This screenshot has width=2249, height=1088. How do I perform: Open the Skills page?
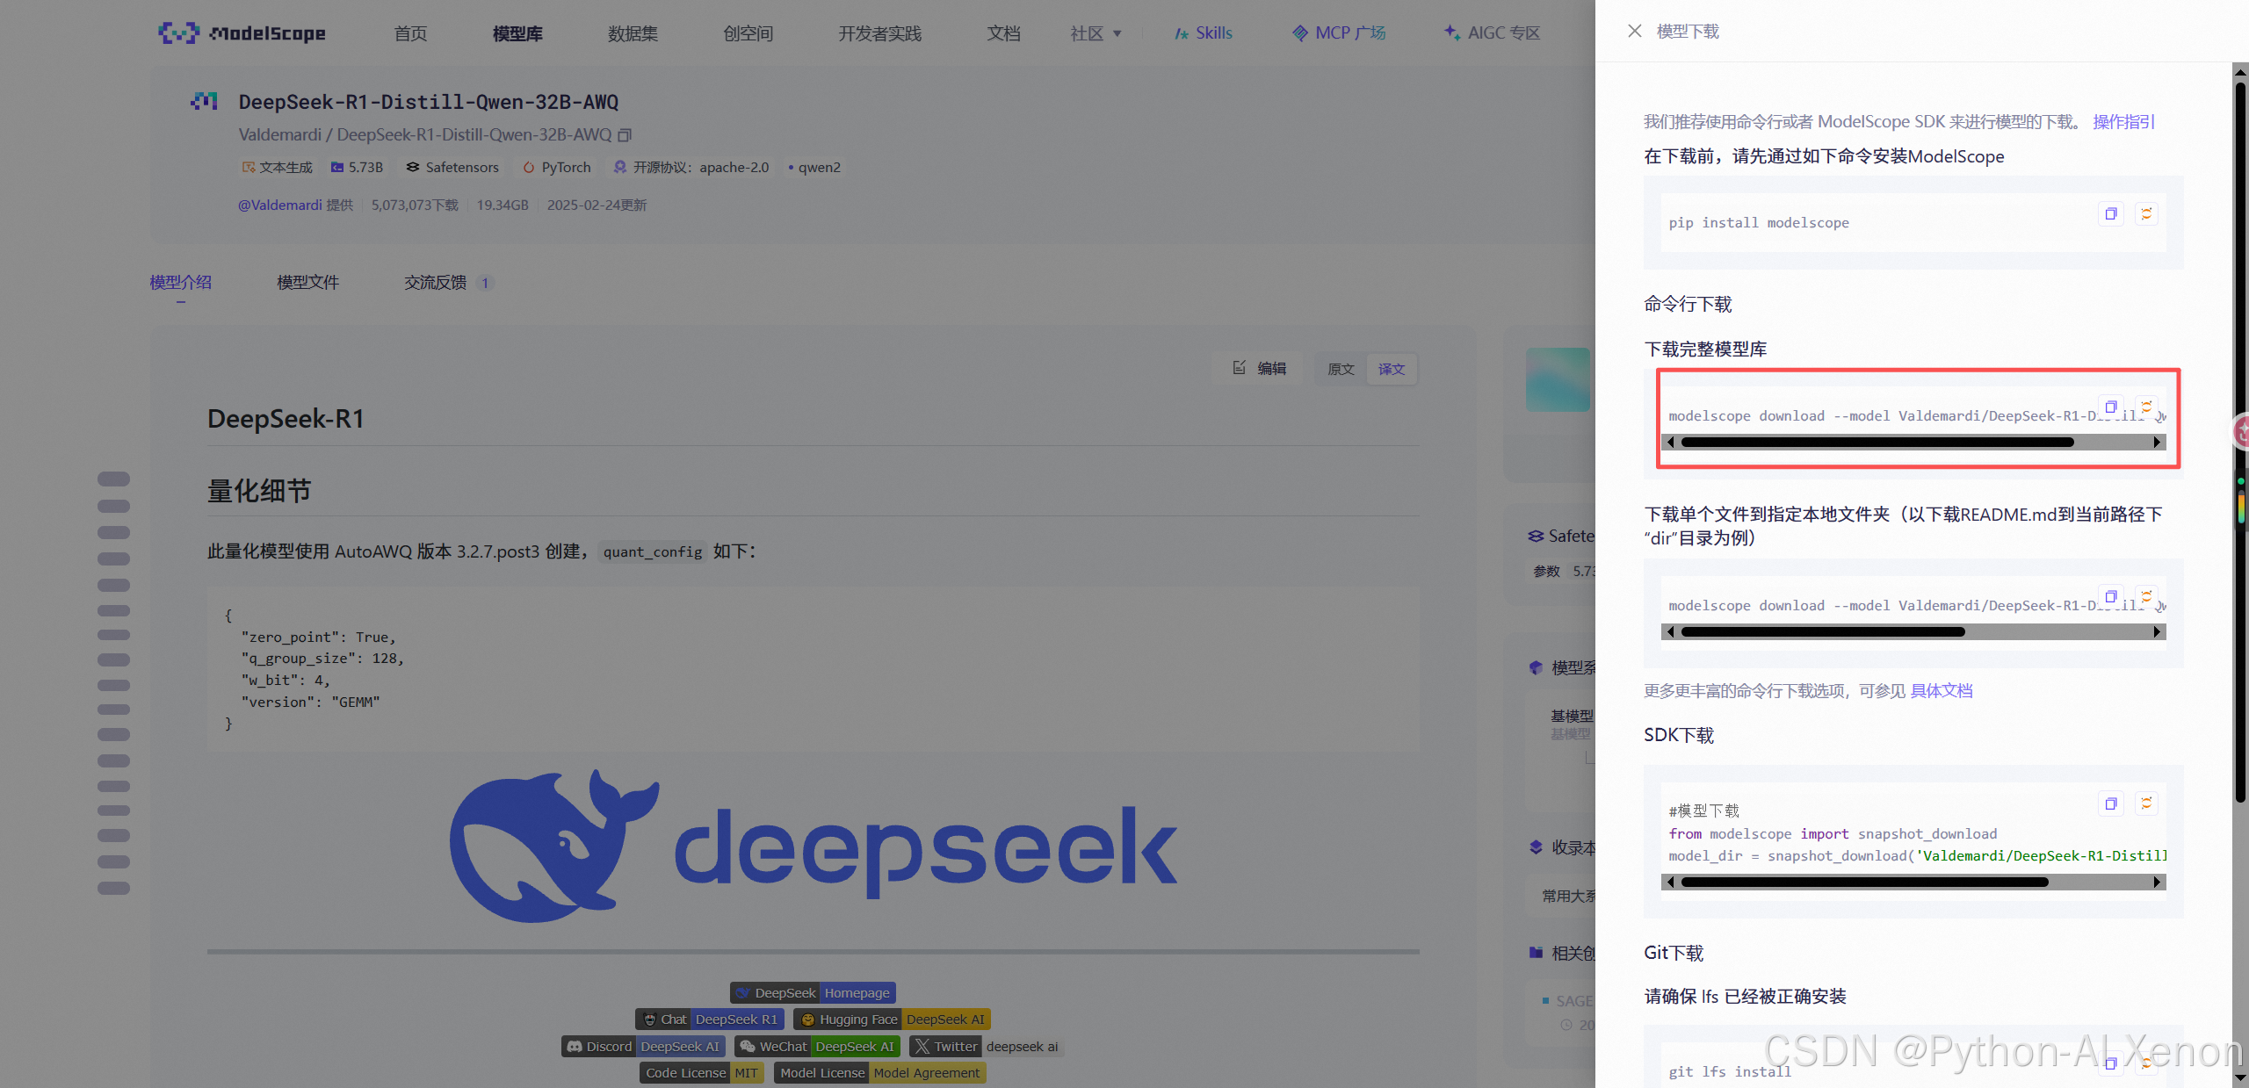point(1204,33)
